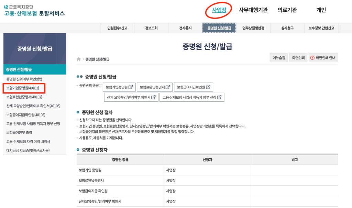Switch to the 의료기관 top menu
Image resolution: width=352 pixels, height=208 pixels.
coord(287,10)
